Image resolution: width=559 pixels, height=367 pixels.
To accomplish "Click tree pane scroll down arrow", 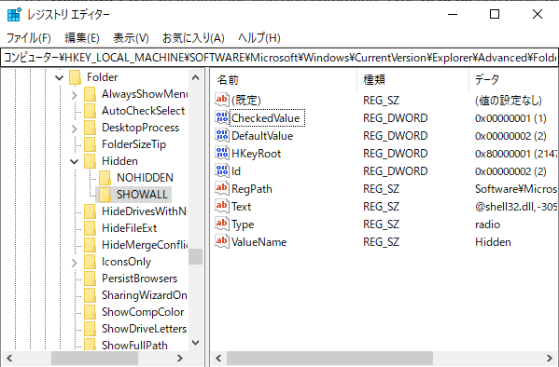I will 195,343.
